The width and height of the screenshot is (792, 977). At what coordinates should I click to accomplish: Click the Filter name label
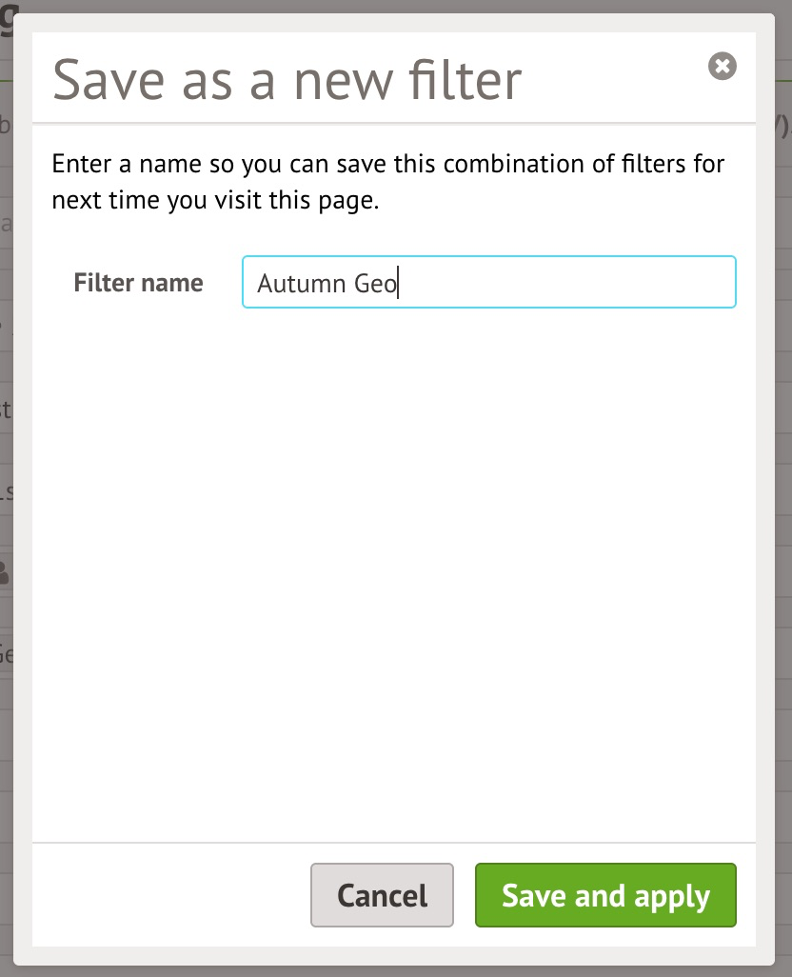pyautogui.click(x=138, y=283)
